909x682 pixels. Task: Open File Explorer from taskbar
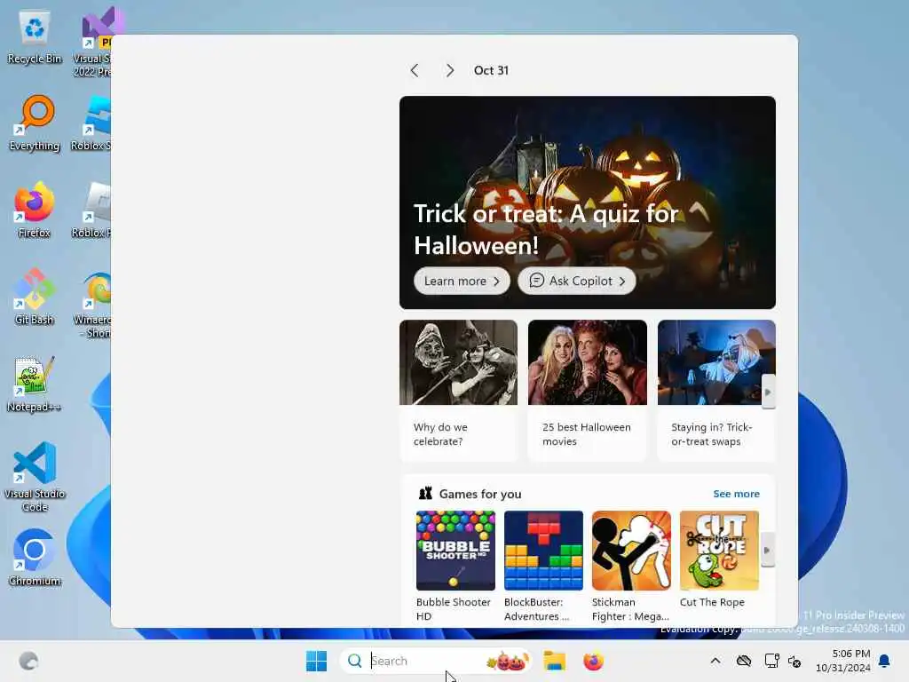(x=554, y=661)
